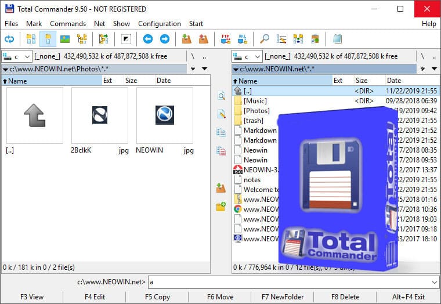Image resolution: width=441 pixels, height=304 pixels.
Task: Expand the command line history dropdown
Action: click(x=435, y=282)
